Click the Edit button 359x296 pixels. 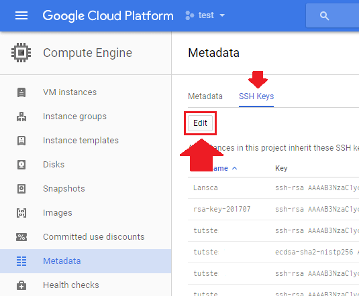pos(200,123)
